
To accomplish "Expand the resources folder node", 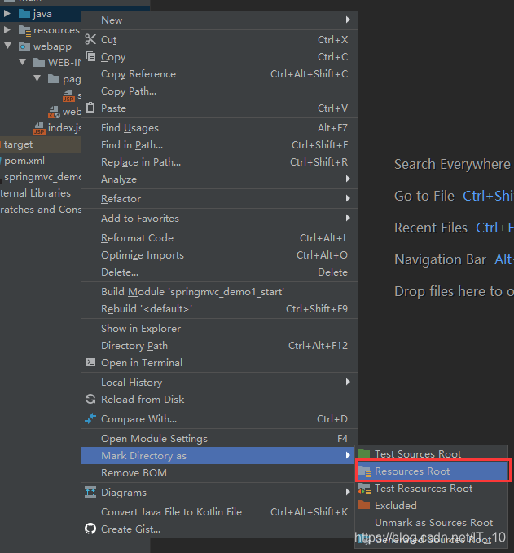I will (7, 30).
